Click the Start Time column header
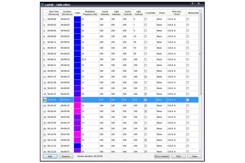Image resolution: width=245 pixels, height=163 pixels. [x=54, y=13]
